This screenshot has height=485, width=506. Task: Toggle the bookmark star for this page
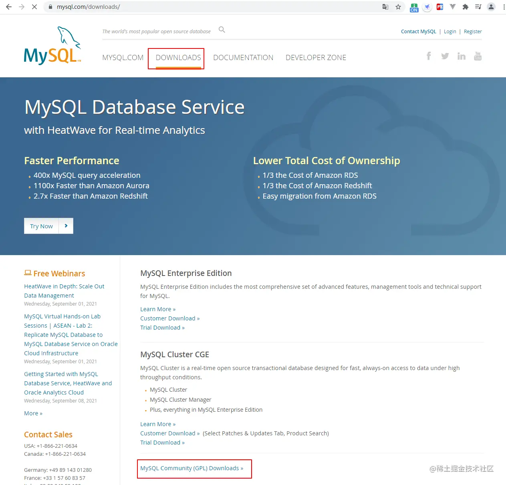[x=398, y=7]
